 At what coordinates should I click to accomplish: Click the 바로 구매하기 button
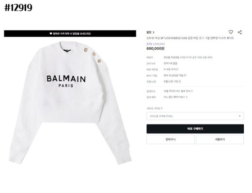pyautogui.click(x=195, y=129)
